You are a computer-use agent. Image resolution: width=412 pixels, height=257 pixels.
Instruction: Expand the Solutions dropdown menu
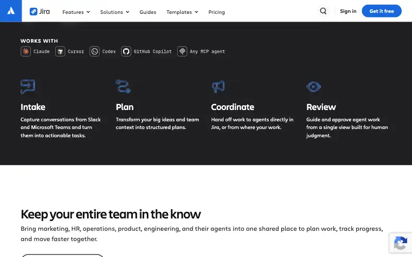[x=114, y=12]
